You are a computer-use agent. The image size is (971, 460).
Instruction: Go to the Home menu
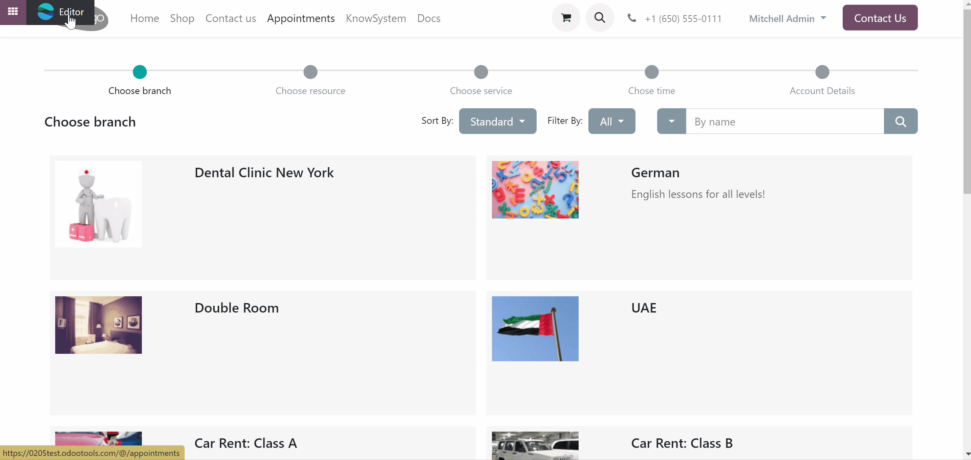click(x=144, y=18)
